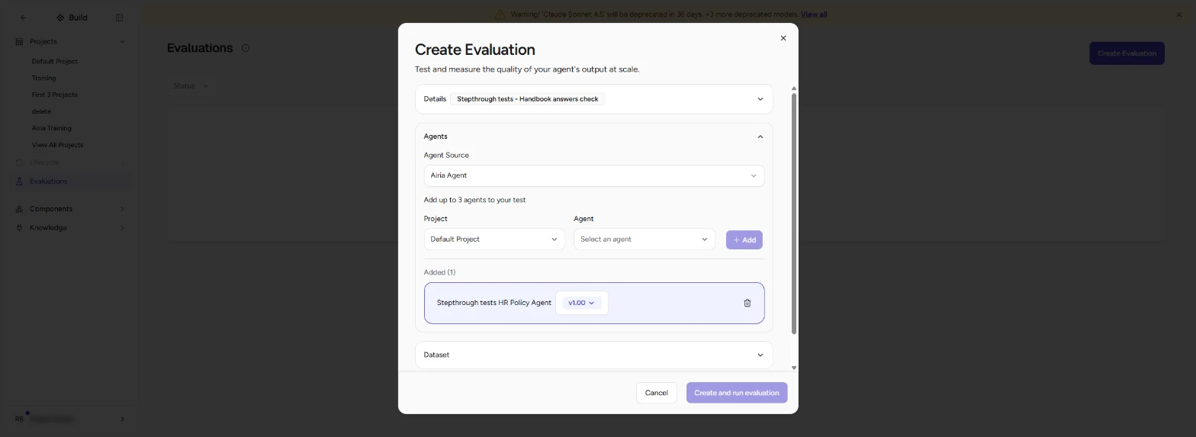
Task: Close the Create Evaluation dialog
Action: [x=783, y=38]
